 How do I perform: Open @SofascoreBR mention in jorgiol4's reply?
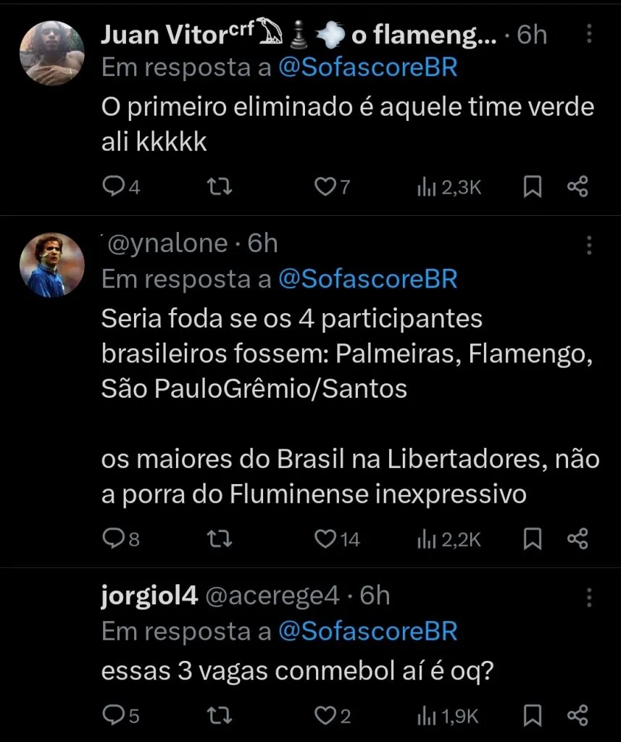pyautogui.click(x=368, y=631)
